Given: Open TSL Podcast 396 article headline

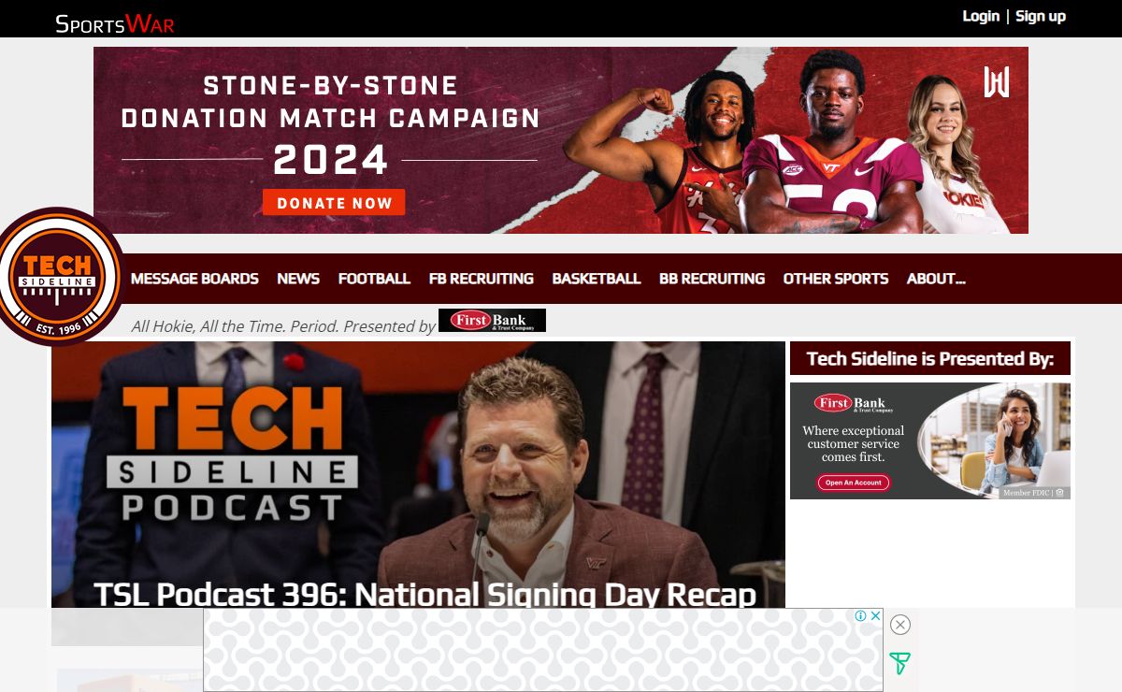Looking at the screenshot, I should pyautogui.click(x=424, y=595).
